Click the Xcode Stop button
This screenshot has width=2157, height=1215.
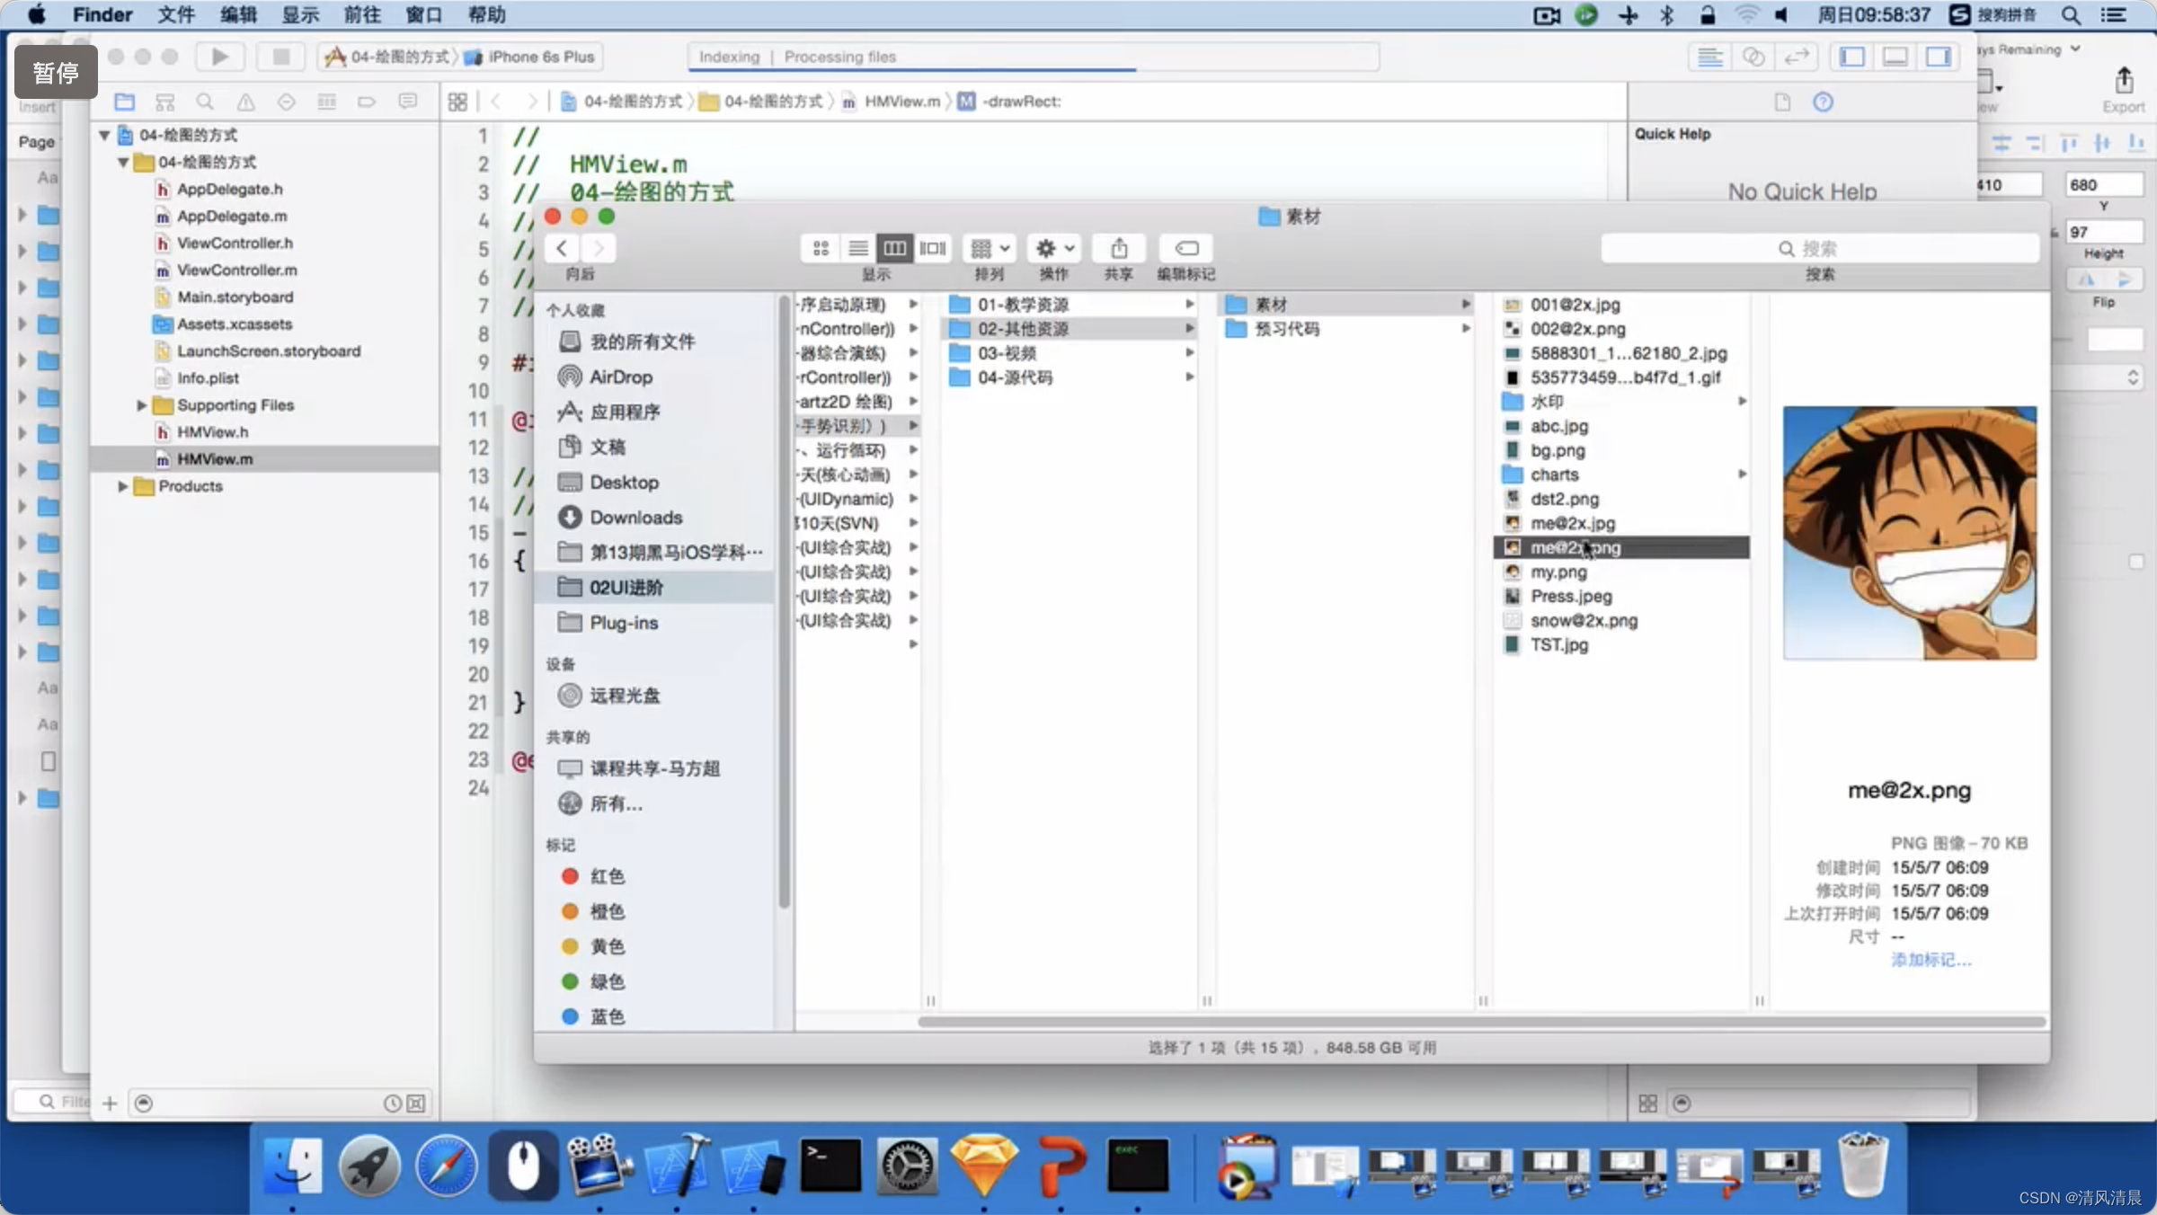[x=280, y=57]
